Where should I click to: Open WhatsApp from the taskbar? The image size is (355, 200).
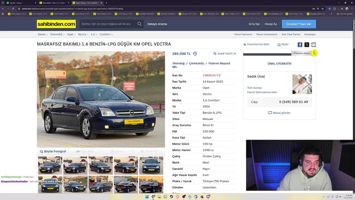click(x=165, y=197)
